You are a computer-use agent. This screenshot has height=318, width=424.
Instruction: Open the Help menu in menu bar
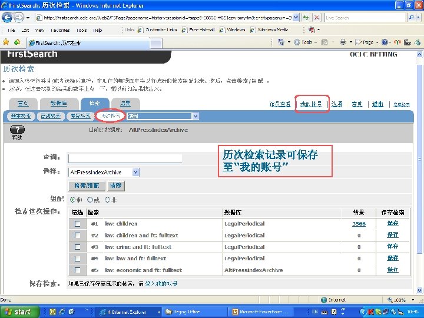pos(98,30)
